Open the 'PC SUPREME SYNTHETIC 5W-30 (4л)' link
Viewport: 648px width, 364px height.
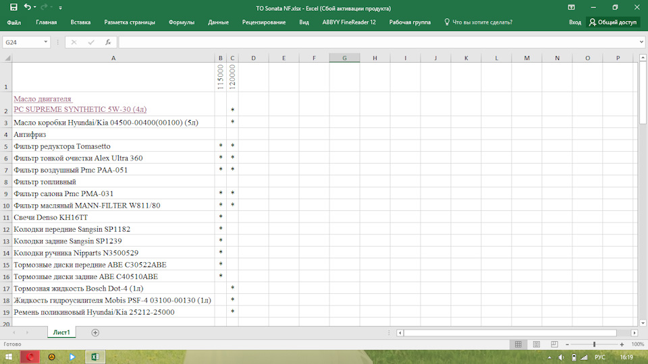pos(80,109)
